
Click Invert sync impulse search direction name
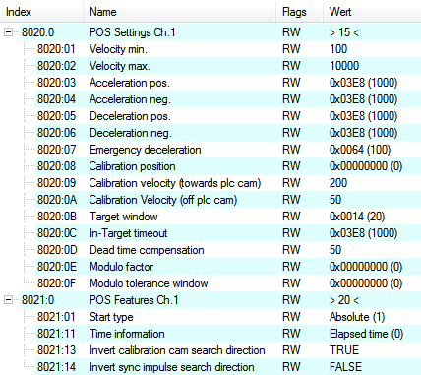click(x=172, y=367)
